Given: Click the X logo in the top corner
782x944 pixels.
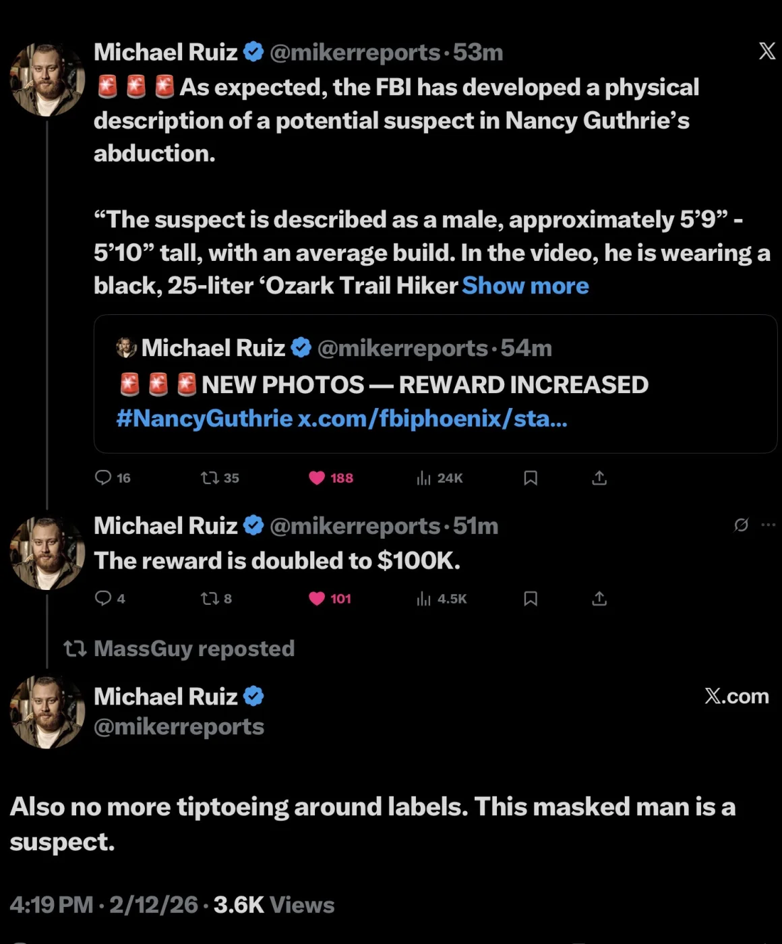Looking at the screenshot, I should (766, 51).
